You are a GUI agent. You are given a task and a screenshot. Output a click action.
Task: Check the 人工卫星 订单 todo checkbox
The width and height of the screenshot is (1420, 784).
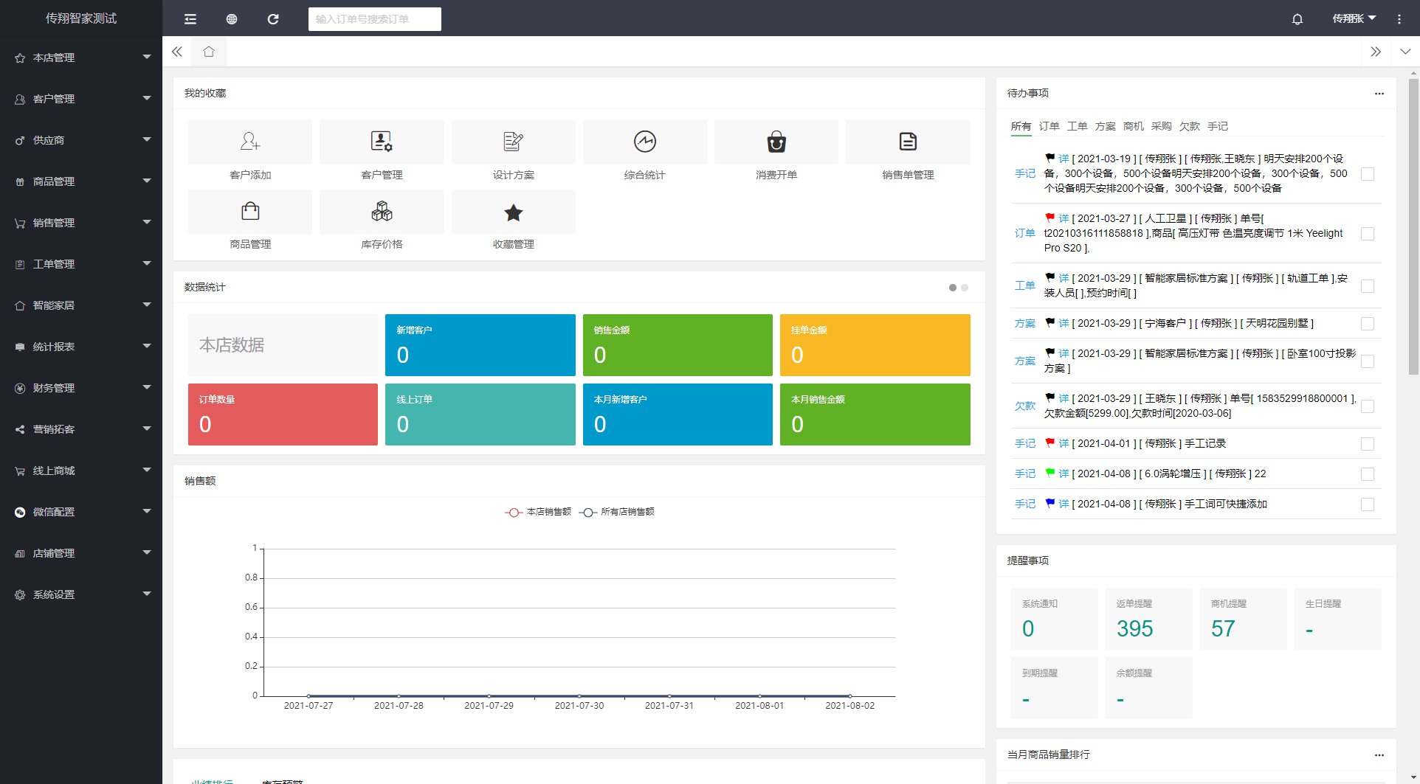coord(1368,234)
